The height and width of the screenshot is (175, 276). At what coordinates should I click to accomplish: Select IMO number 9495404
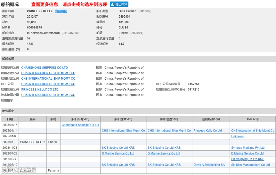(124, 17)
